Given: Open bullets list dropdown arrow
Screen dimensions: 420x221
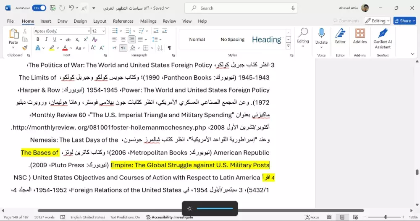Looking at the screenshot, I should (121, 31).
